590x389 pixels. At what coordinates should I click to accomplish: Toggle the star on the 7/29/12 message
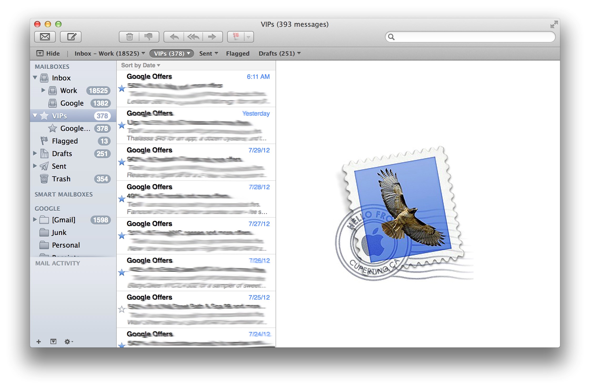(x=122, y=162)
